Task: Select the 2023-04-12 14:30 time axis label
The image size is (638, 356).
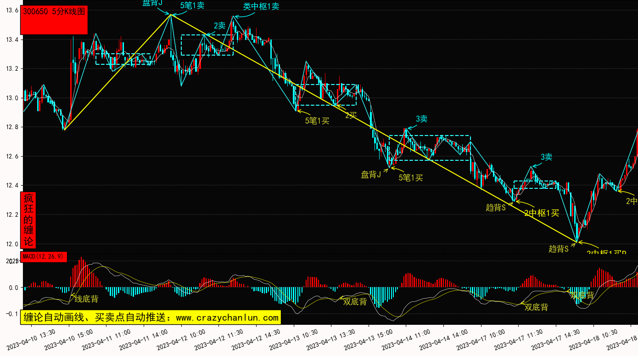Action: pos(256,341)
